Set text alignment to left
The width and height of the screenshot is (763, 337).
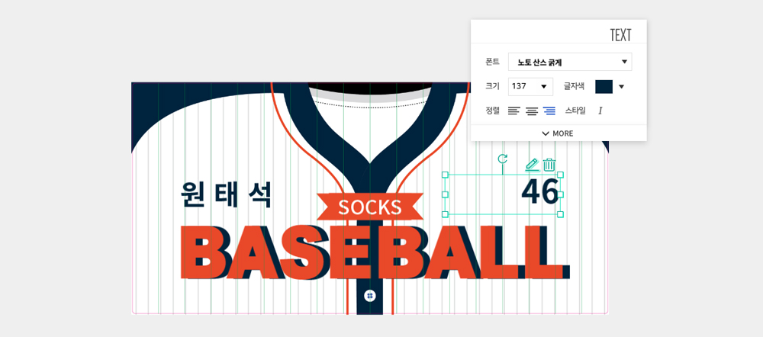(x=514, y=111)
